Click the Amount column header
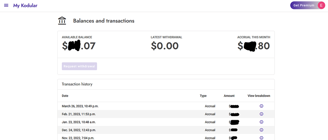The image size is (328, 140). [x=229, y=96]
